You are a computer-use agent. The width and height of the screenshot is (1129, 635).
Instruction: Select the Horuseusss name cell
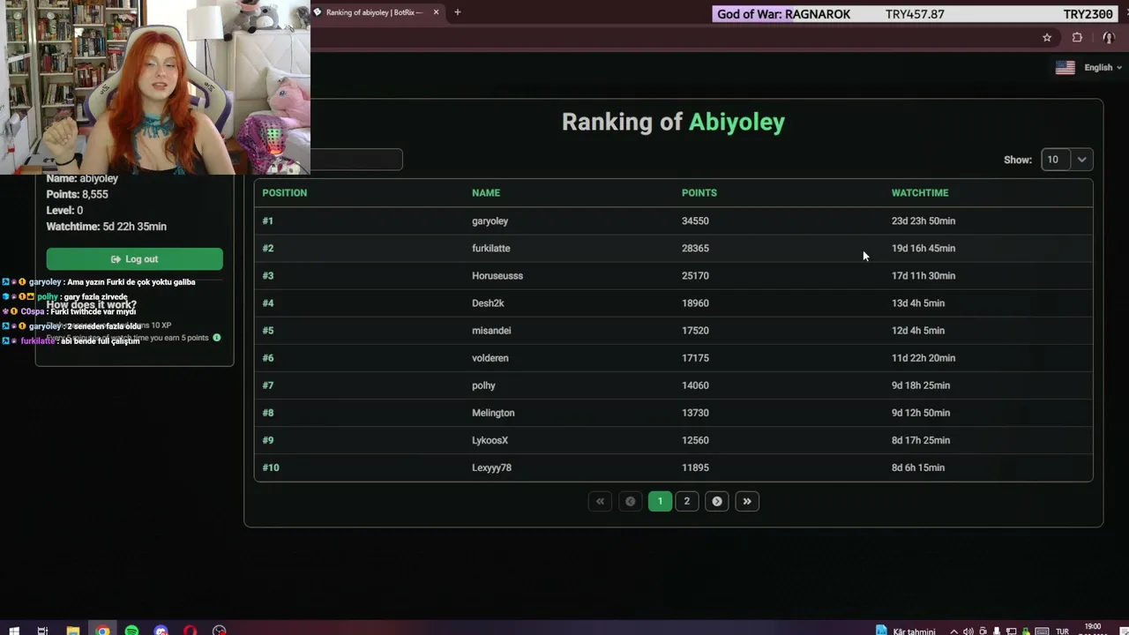click(x=497, y=276)
